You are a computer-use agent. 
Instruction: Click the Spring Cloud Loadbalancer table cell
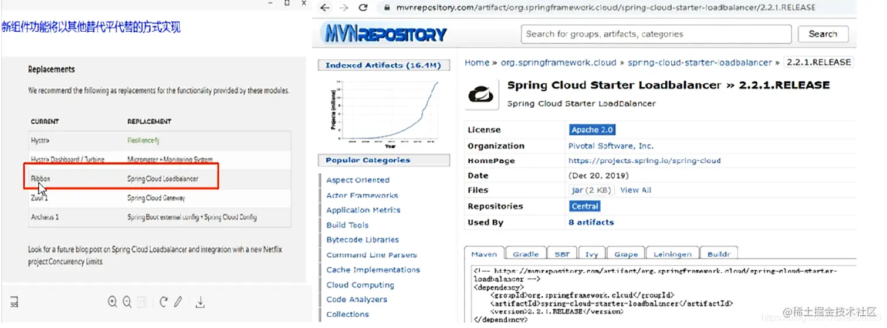pyautogui.click(x=162, y=179)
